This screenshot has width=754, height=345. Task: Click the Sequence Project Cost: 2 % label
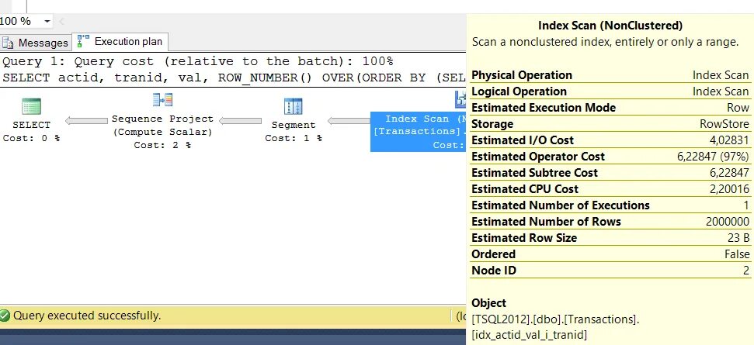pos(162,145)
